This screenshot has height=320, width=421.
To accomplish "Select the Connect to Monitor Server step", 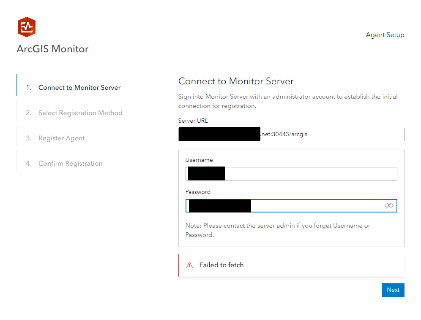I will [79, 88].
